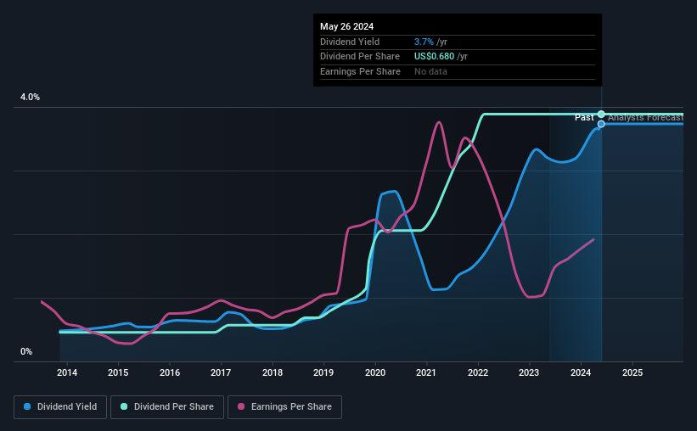Click the Dividend Yield row in tooltip
This screenshot has width=697, height=431.
tap(458, 42)
